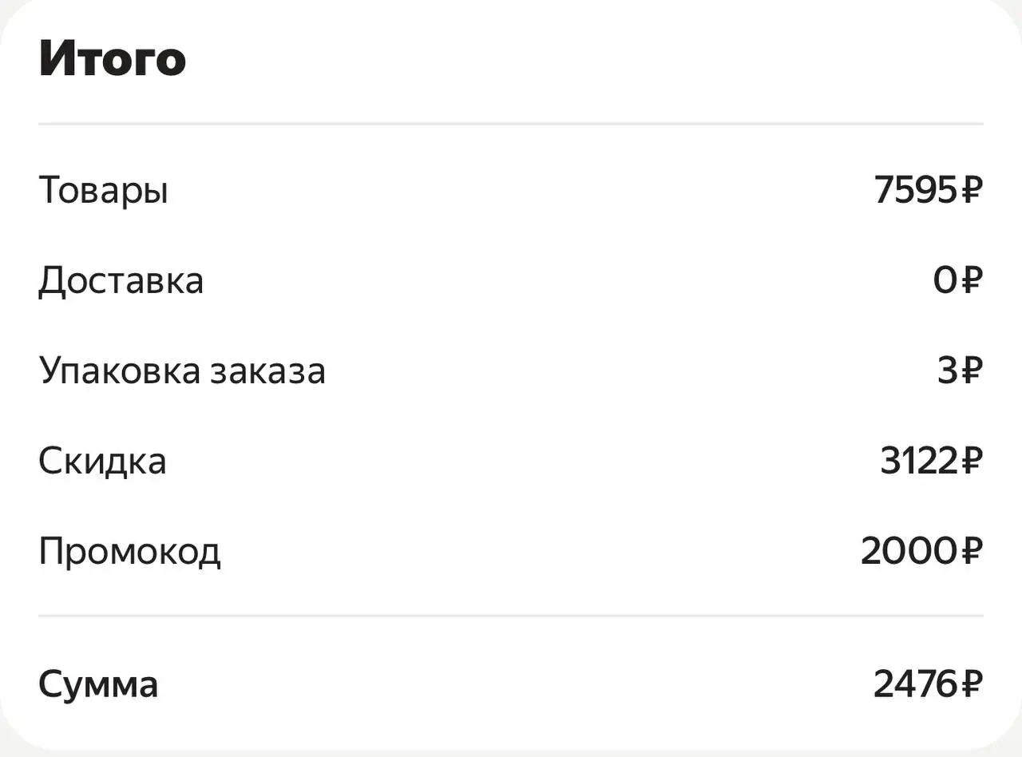The height and width of the screenshot is (757, 1022).
Task: Click the 7595 ₽ goods amount
Action: pos(928,190)
